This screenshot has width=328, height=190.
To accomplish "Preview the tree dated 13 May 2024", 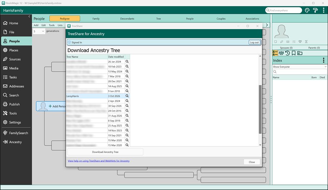I will (x=127, y=71).
